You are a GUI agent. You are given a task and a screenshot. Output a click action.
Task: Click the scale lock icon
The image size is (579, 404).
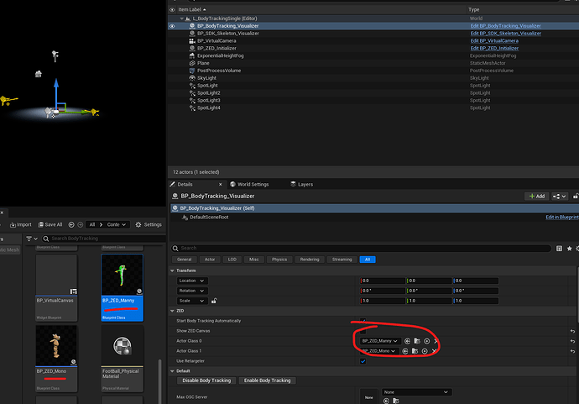click(x=214, y=300)
